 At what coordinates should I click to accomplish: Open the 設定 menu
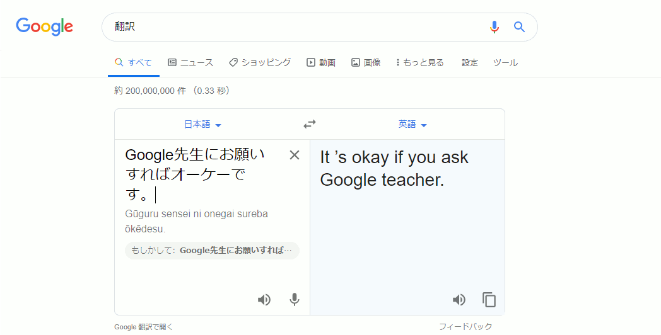click(470, 63)
